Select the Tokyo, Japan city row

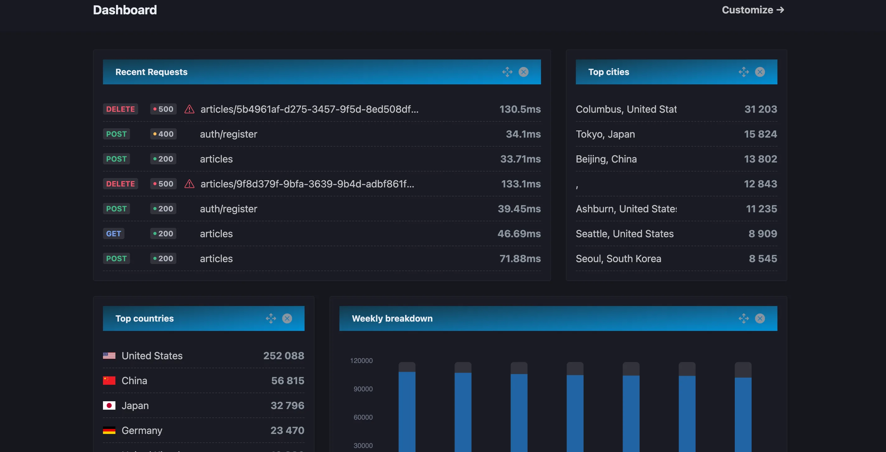[676, 134]
